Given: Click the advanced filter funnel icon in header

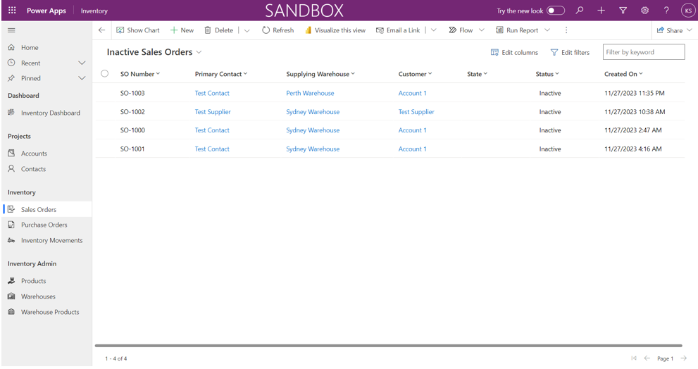Looking at the screenshot, I should [x=623, y=11].
